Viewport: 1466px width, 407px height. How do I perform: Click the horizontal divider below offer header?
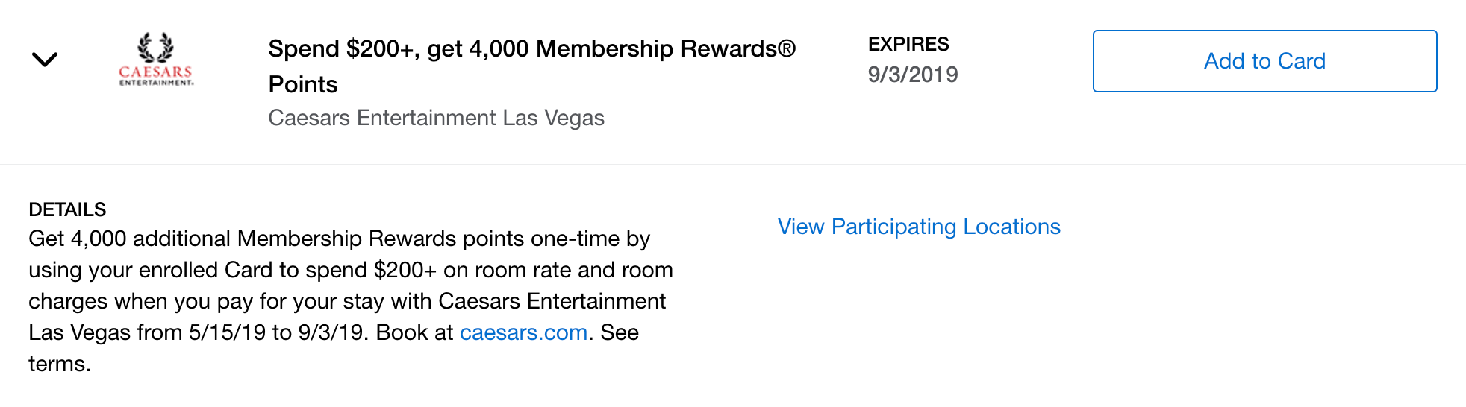(733, 165)
